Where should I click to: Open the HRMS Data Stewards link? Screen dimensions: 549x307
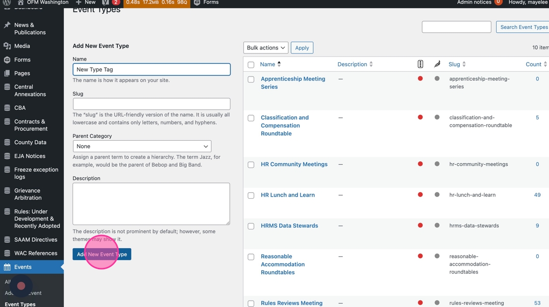coord(289,226)
